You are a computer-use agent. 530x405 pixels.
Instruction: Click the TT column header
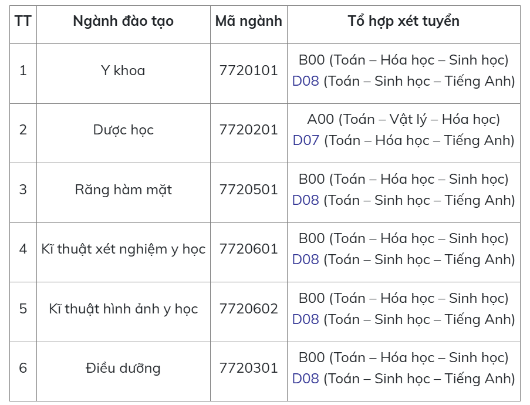tap(23, 22)
